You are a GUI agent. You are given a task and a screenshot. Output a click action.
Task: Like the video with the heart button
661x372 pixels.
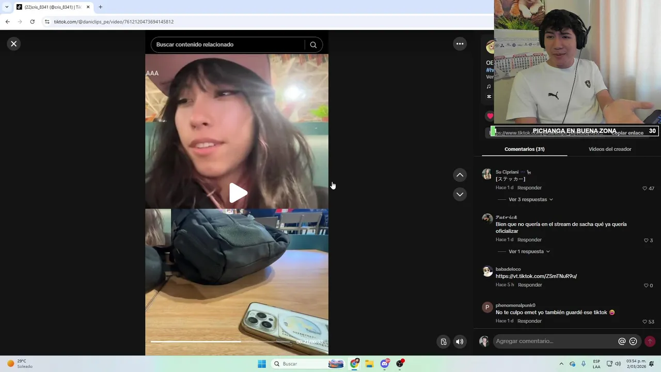coord(490,116)
